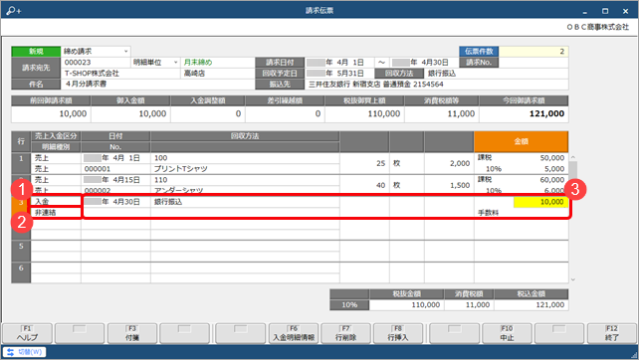Open the 明細単位 dropdown

coord(175,63)
